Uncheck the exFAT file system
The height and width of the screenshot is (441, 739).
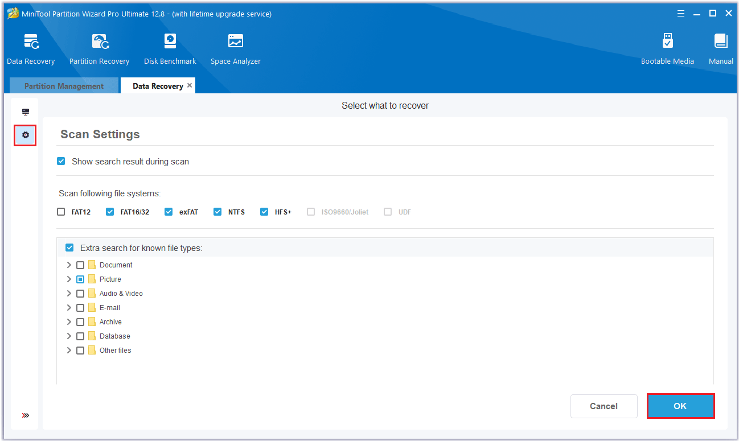(x=169, y=212)
